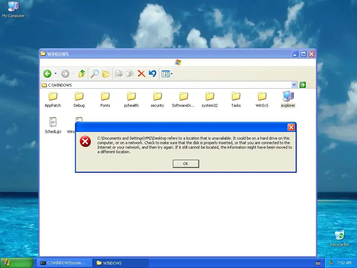
Task: Go up one folder level
Action: pyautogui.click(x=82, y=74)
